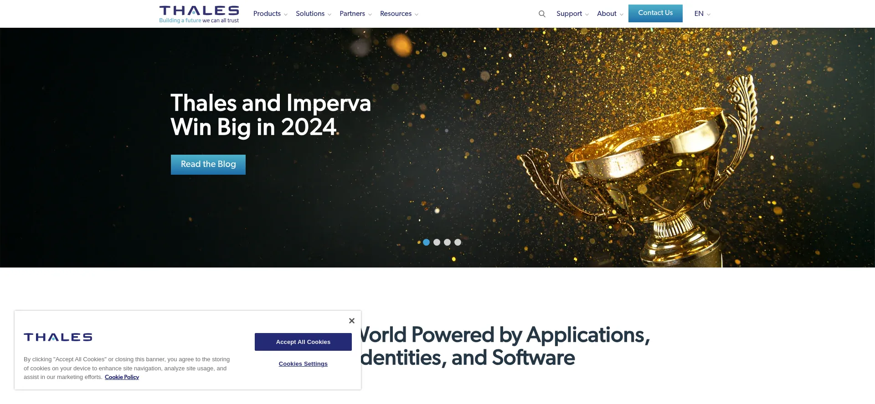The height and width of the screenshot is (404, 875).
Task: Switch to the third carousel slide dot
Action: (x=447, y=242)
